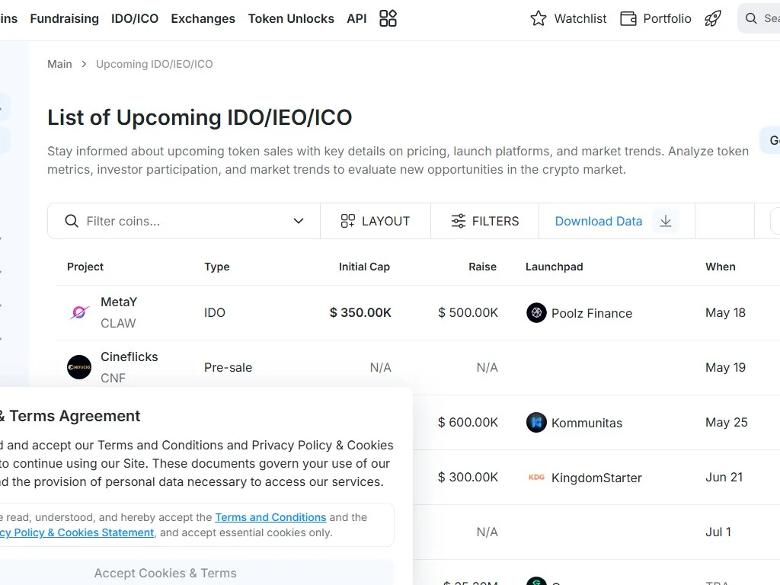Open the Exchanges menu item
The width and height of the screenshot is (780, 585).
tap(203, 18)
